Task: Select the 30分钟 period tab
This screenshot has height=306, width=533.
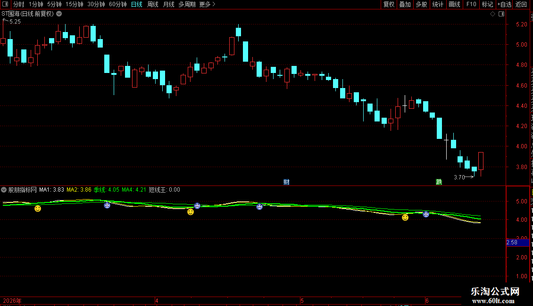Action: pos(96,4)
